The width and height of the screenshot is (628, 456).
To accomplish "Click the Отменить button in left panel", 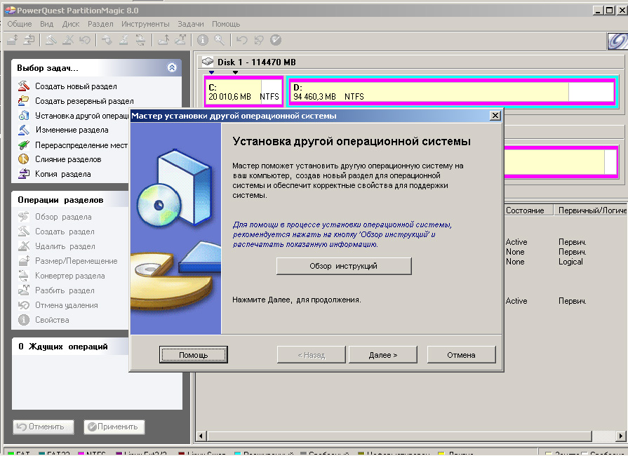I will click(44, 427).
